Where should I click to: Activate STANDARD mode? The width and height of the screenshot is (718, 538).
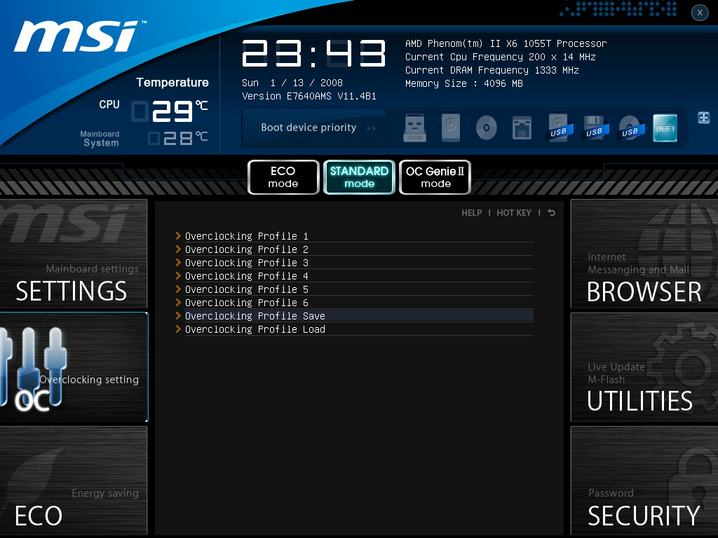359,177
